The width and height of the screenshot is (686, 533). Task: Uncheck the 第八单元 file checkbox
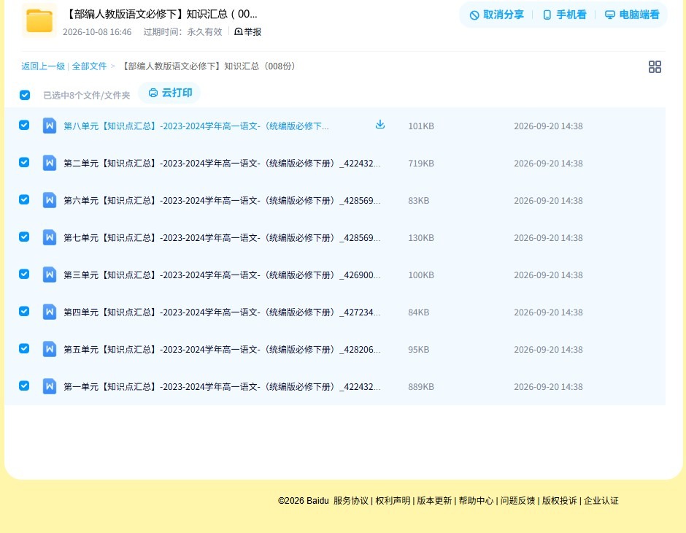(24, 125)
